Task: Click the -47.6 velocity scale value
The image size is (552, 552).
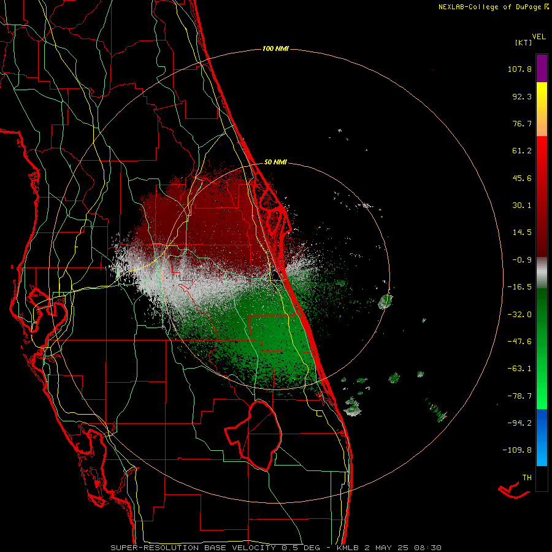Action: click(519, 342)
